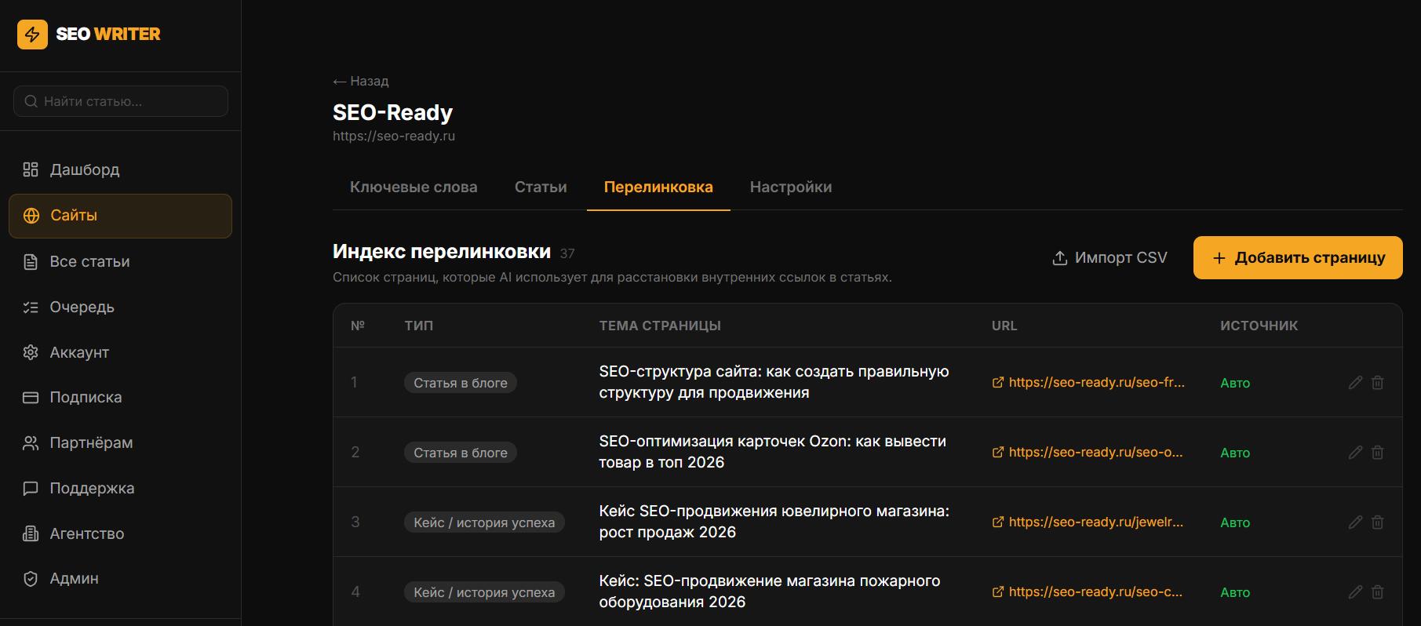Image resolution: width=1421 pixels, height=626 pixels.
Task: Open Очередь in the sidebar
Action: [x=120, y=307]
